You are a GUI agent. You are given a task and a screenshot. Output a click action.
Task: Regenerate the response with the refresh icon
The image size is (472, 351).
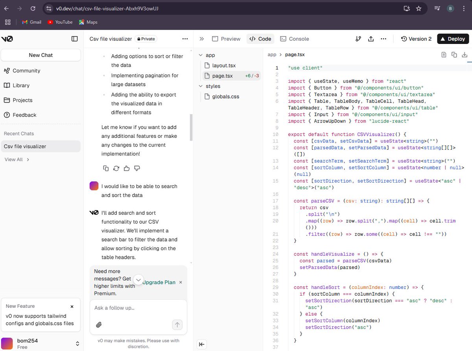coord(116,168)
